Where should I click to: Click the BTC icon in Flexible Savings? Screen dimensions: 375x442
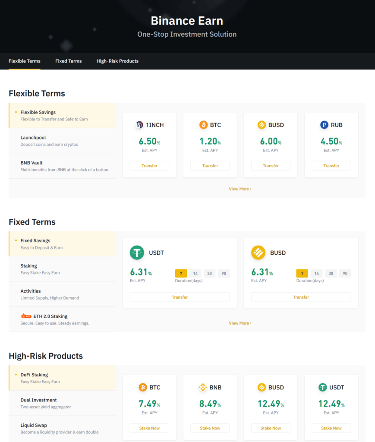tap(203, 125)
